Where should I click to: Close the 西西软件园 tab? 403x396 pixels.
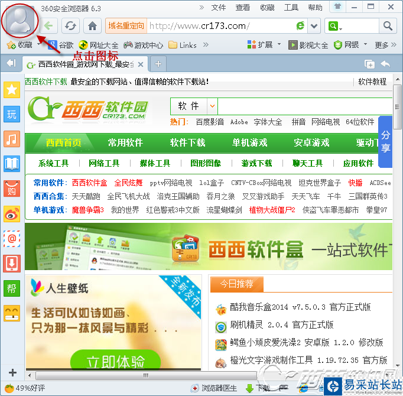tap(141, 64)
